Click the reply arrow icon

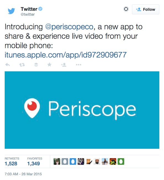click(x=7, y=65)
